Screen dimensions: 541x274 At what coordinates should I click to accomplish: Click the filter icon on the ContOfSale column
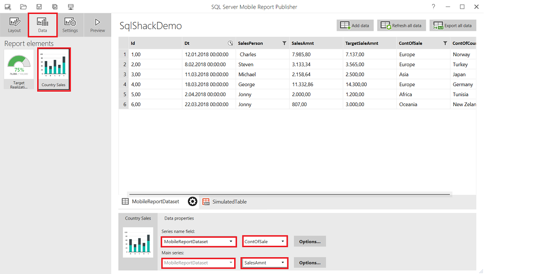[x=445, y=43]
